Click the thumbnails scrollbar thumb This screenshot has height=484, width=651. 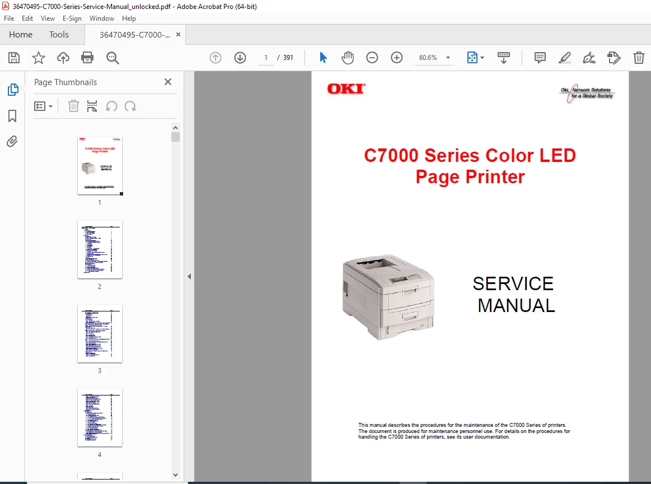175,137
